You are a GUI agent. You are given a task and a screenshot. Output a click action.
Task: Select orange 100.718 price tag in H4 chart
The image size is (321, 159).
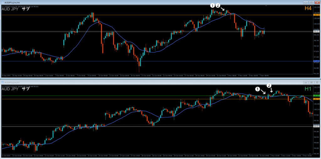[x=317, y=15]
